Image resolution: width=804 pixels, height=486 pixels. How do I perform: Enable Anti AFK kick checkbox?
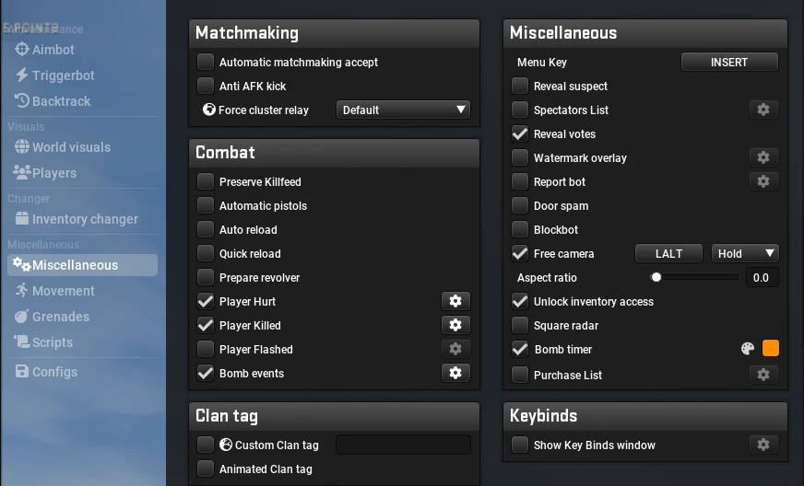[206, 86]
